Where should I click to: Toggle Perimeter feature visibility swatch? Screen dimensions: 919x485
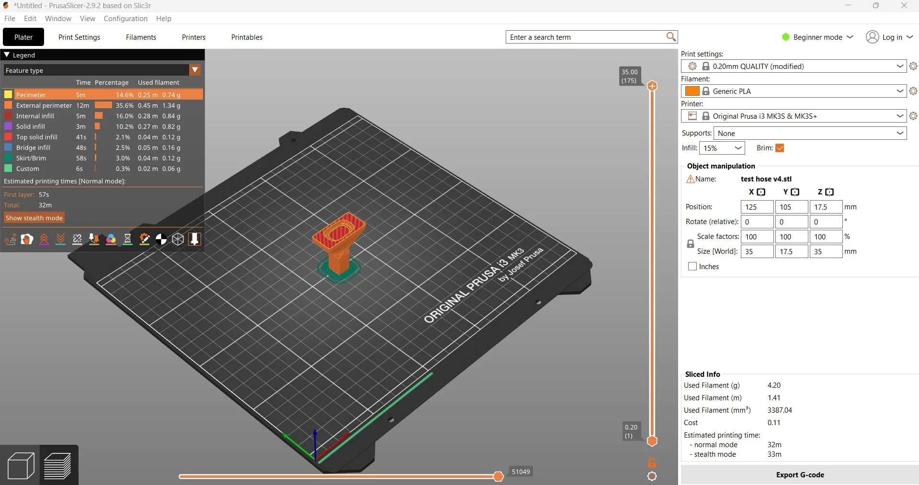pos(8,95)
